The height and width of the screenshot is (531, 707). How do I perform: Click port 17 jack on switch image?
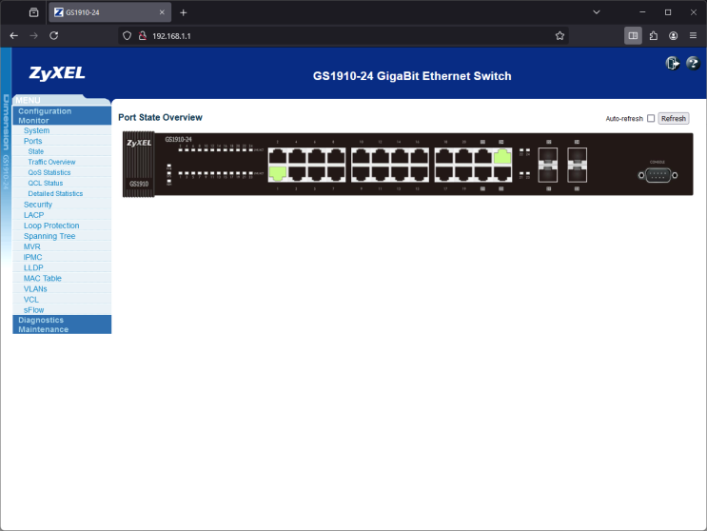point(444,173)
